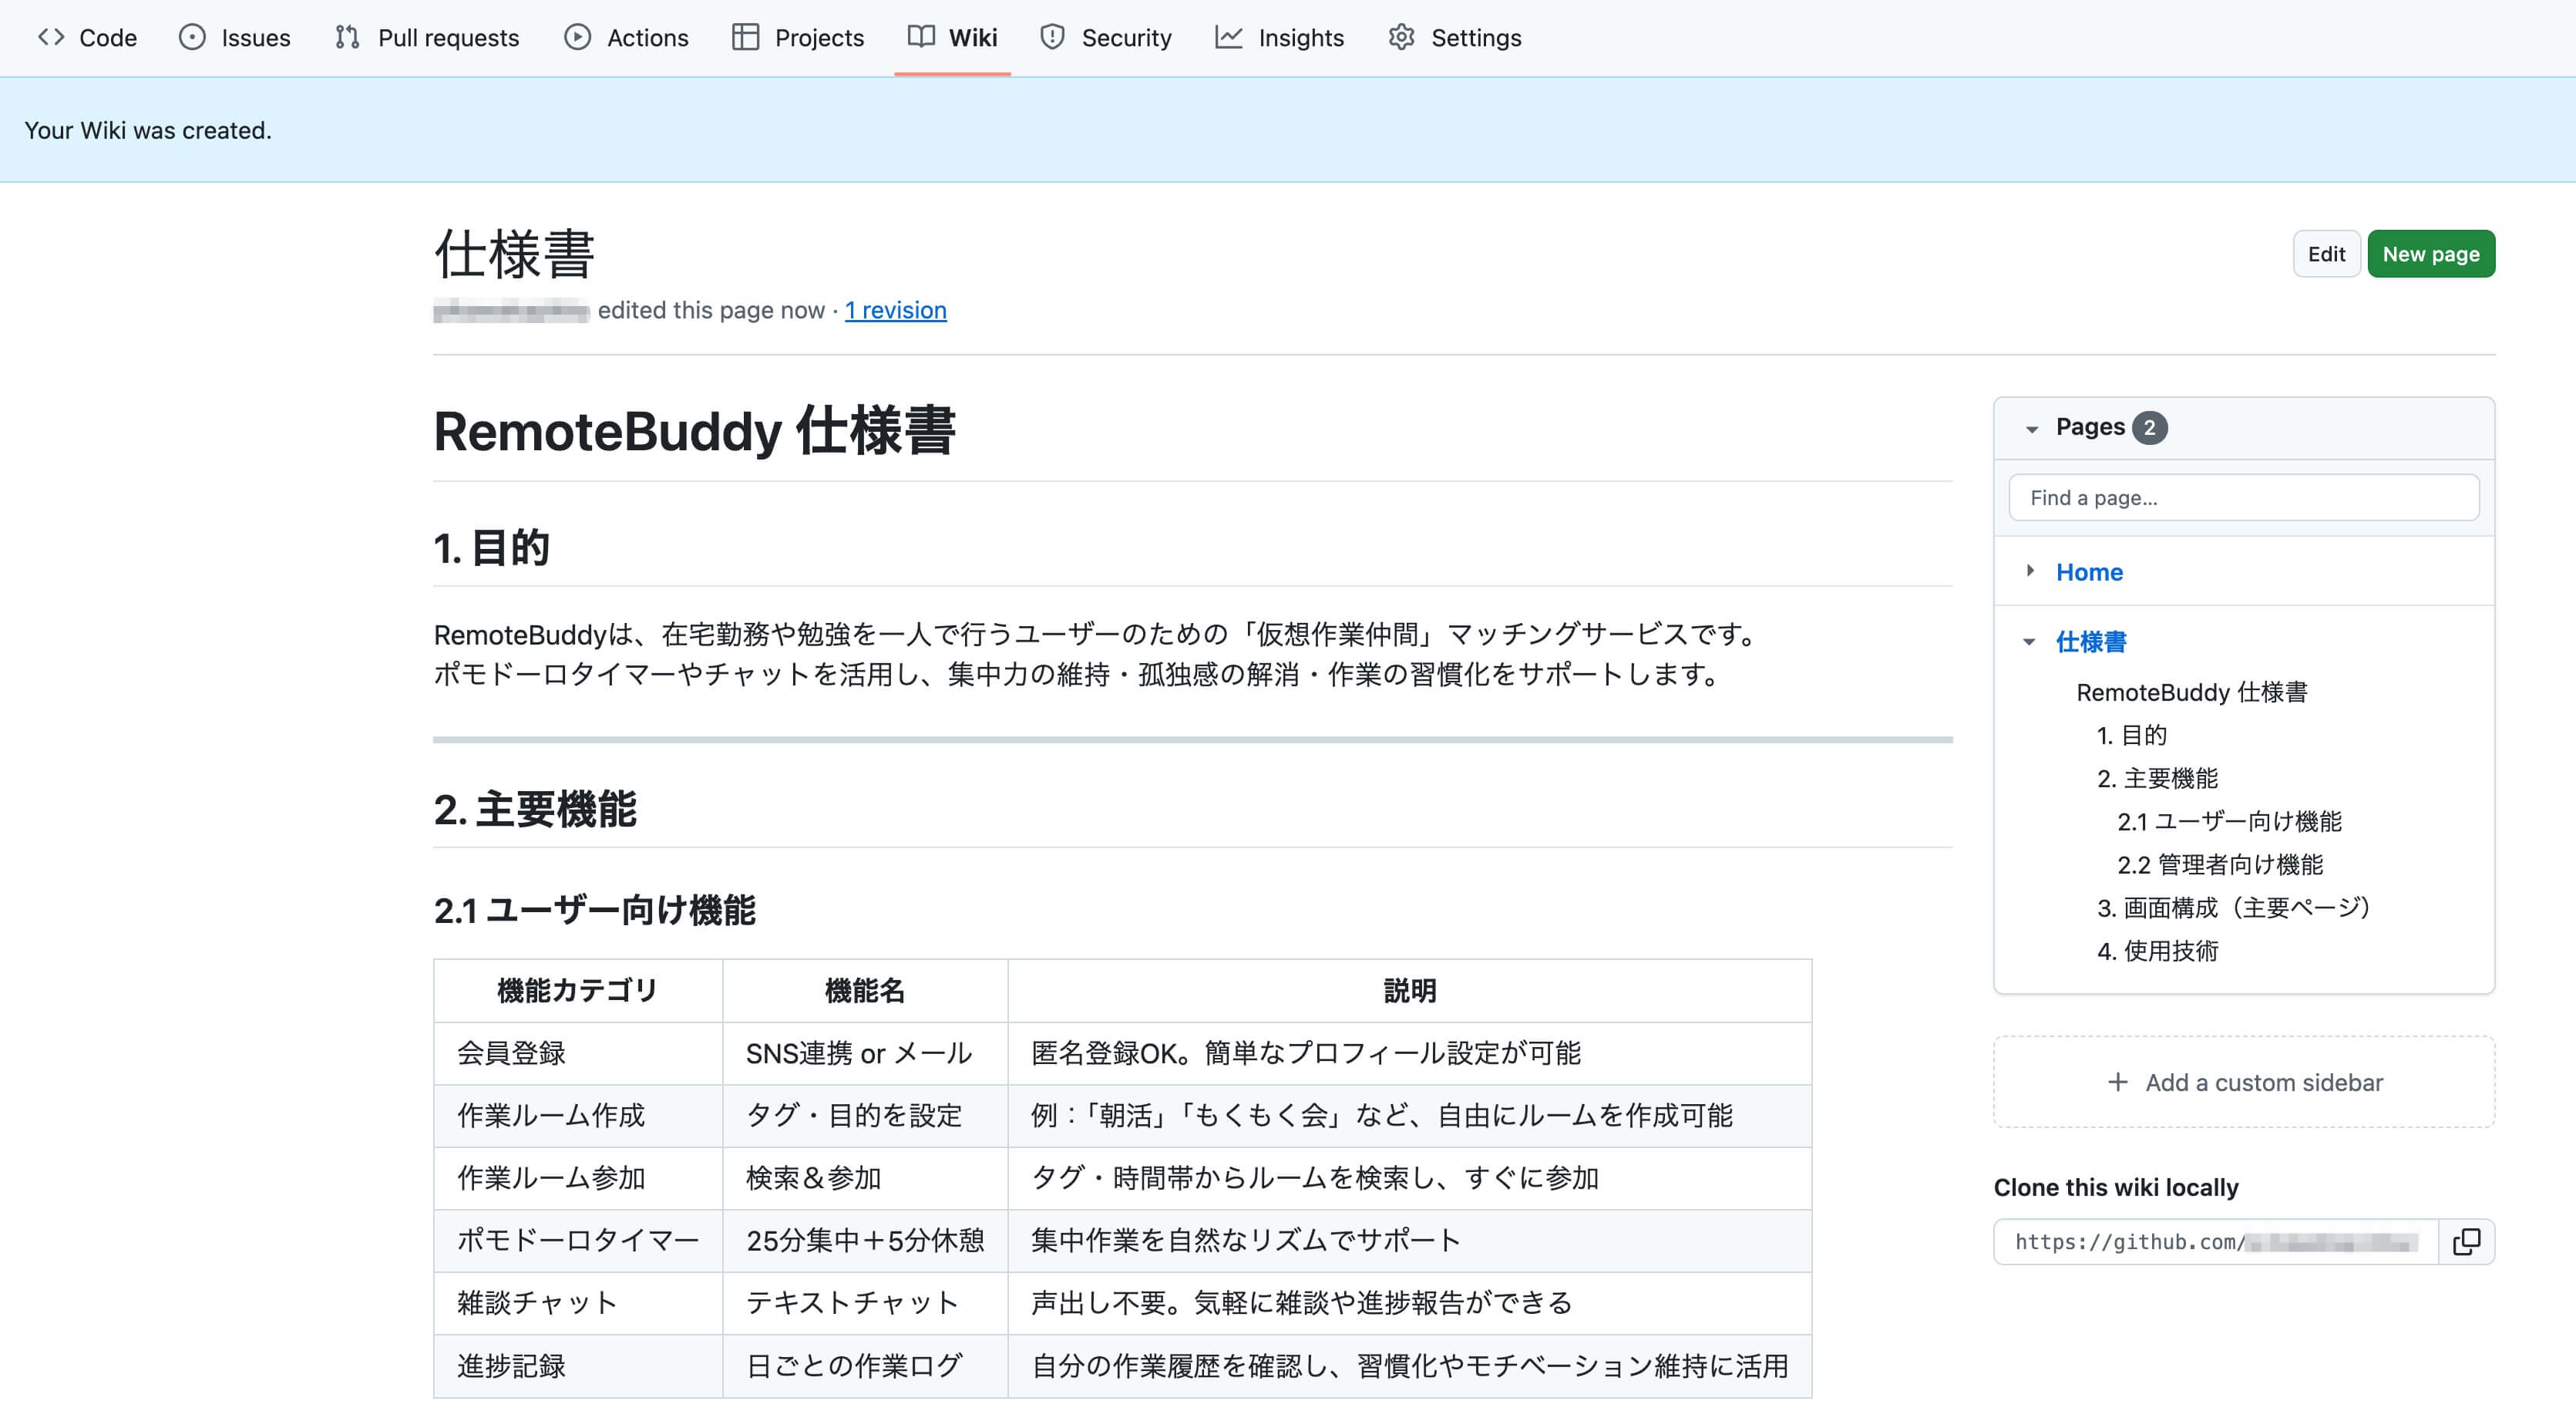Click the Edit page button
Image resolution: width=2576 pixels, height=1428 pixels.
(x=2326, y=254)
